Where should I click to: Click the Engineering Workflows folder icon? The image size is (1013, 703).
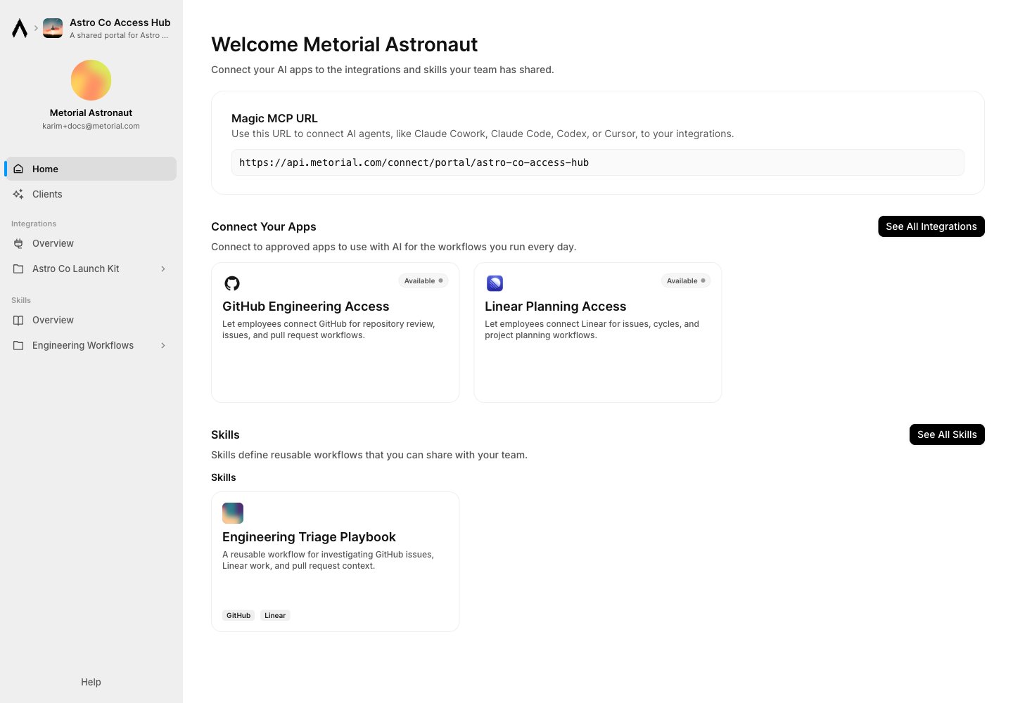pyautogui.click(x=18, y=345)
